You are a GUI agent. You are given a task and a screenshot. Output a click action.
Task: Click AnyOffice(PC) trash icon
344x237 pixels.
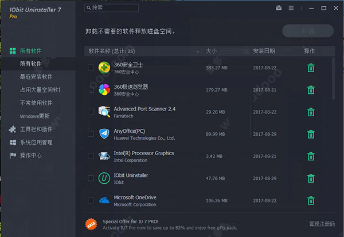point(311,134)
